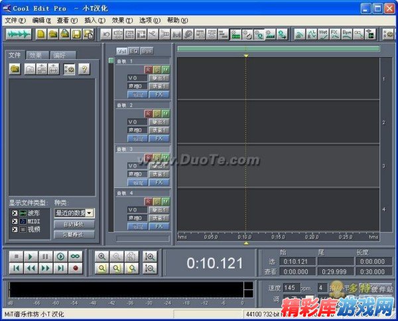This screenshot has height=321, width=398.
Task: Uncheck the 波形 file type checkbox
Action: 14,213
